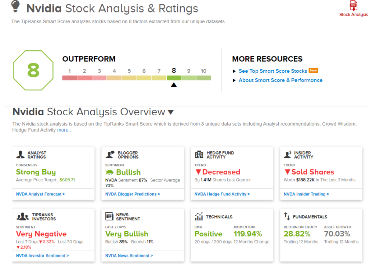Click the arrow beside About Smart Score & Performance
The width and height of the screenshot is (376, 267).
(x=234, y=80)
